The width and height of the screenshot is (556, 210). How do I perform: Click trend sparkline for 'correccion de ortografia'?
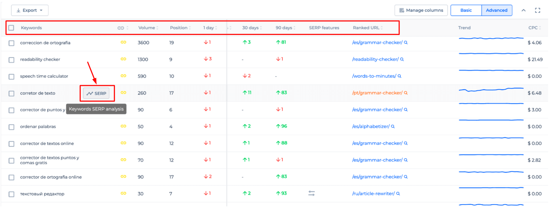(x=491, y=38)
